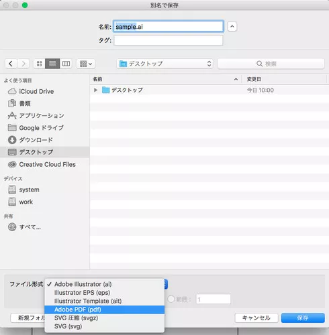Image resolution: width=329 pixels, height=335 pixels.
Task: Select デスクトップ in the sidebar
Action: [45, 152]
